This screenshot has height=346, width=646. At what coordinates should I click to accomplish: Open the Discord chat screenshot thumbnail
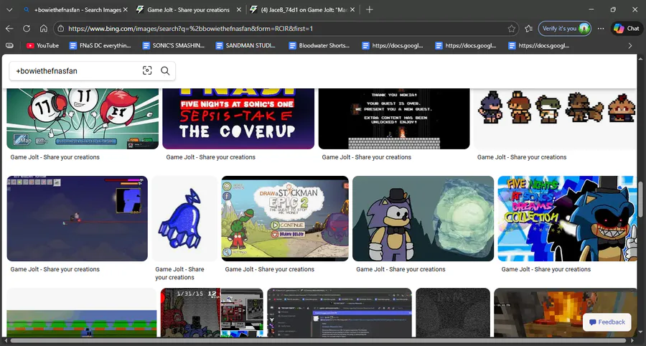click(x=339, y=313)
